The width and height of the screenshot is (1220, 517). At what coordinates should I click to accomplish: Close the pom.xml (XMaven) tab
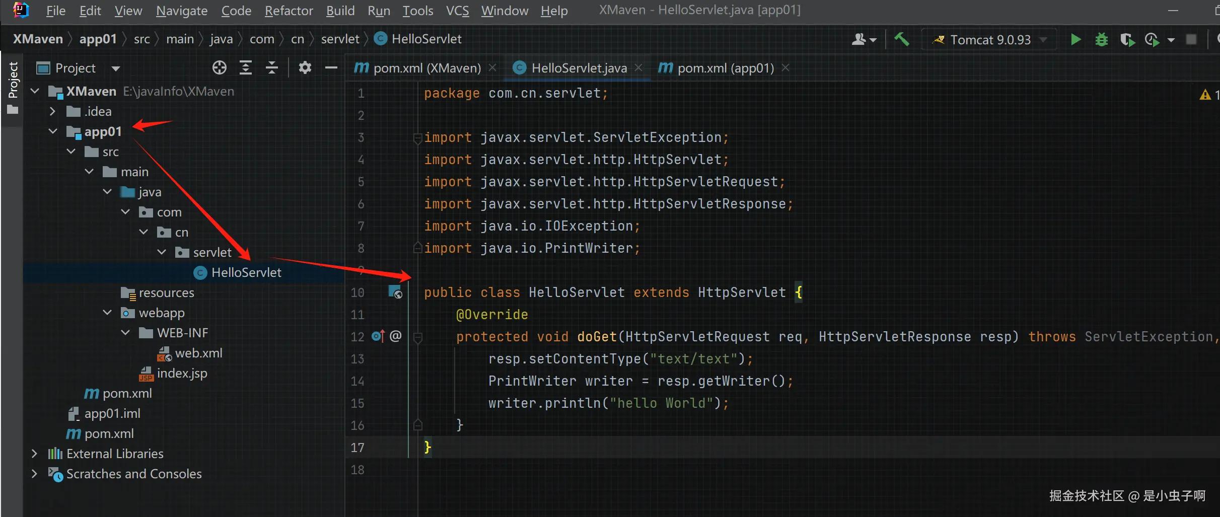coord(492,67)
